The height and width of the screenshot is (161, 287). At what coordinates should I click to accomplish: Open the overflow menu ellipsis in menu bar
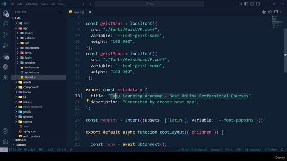pos(70,4)
